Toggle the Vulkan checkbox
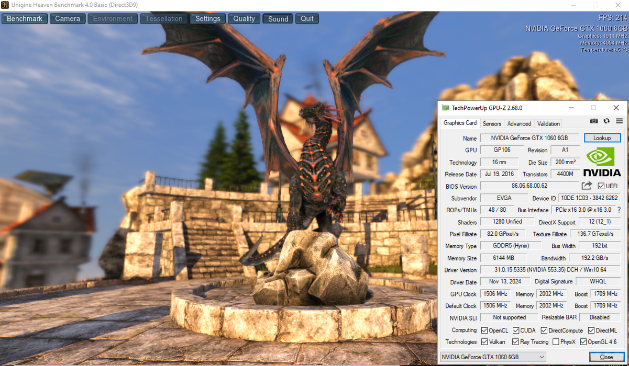This screenshot has width=629, height=366. pos(484,342)
